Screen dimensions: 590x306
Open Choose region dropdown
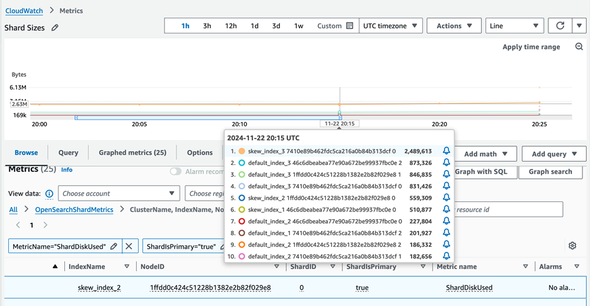[x=205, y=193]
